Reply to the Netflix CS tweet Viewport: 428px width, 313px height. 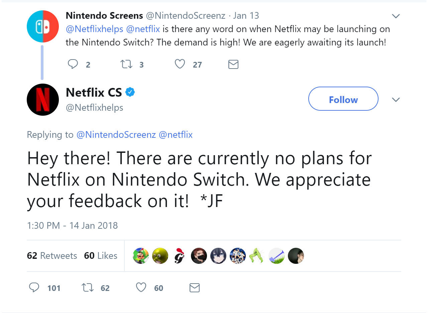[x=34, y=288]
